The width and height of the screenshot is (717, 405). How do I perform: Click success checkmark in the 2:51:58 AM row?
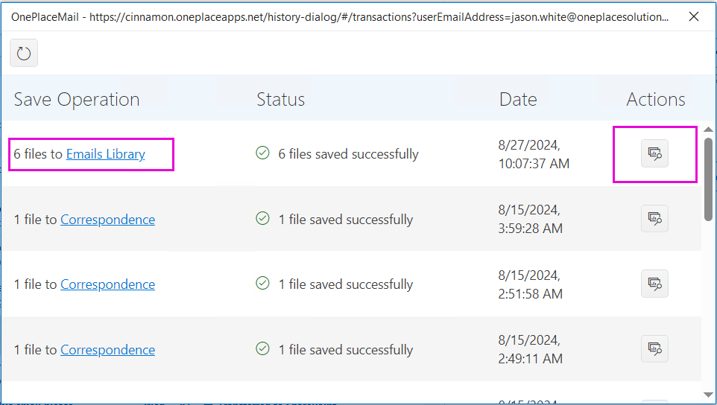[262, 284]
